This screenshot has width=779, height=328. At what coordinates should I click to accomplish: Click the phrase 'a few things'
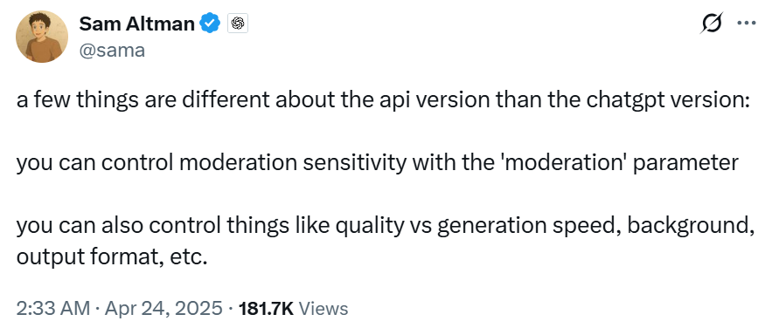tap(76, 100)
